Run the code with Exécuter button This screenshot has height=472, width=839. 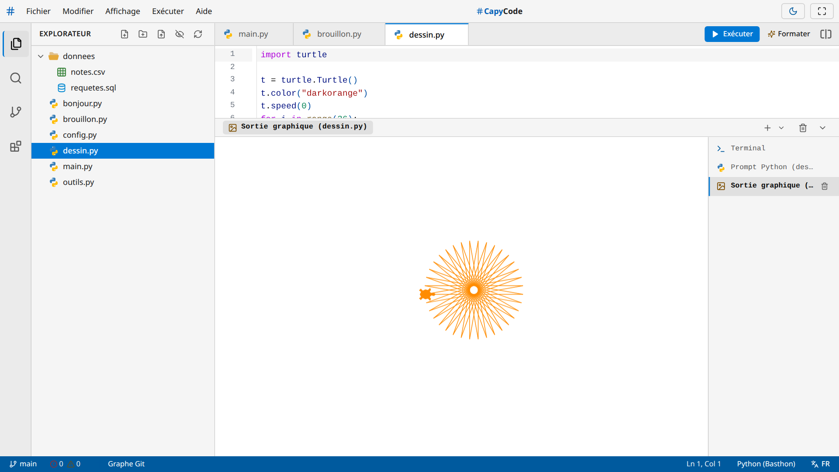coord(732,34)
